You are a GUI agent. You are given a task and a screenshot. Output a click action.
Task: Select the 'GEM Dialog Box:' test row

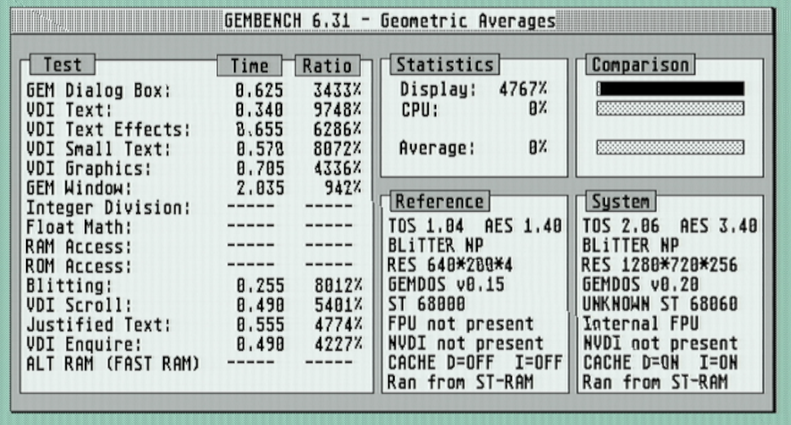tap(194, 90)
